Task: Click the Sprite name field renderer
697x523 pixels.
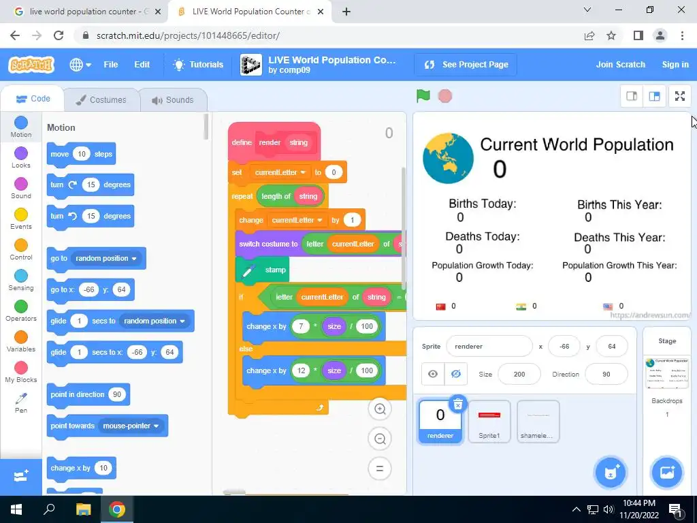Action: (x=489, y=347)
